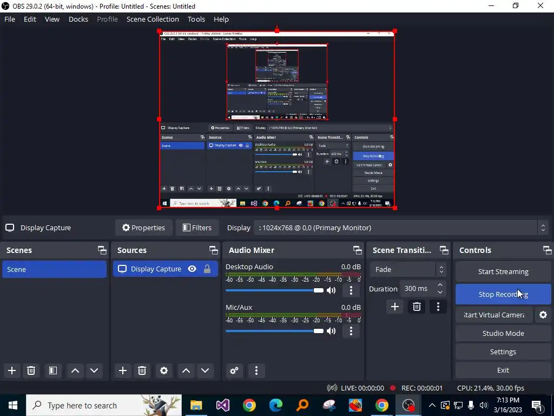Open Audio Mixer menu three-dot icon at bottom
Viewport: 554px width, 416px height.
[x=256, y=370]
